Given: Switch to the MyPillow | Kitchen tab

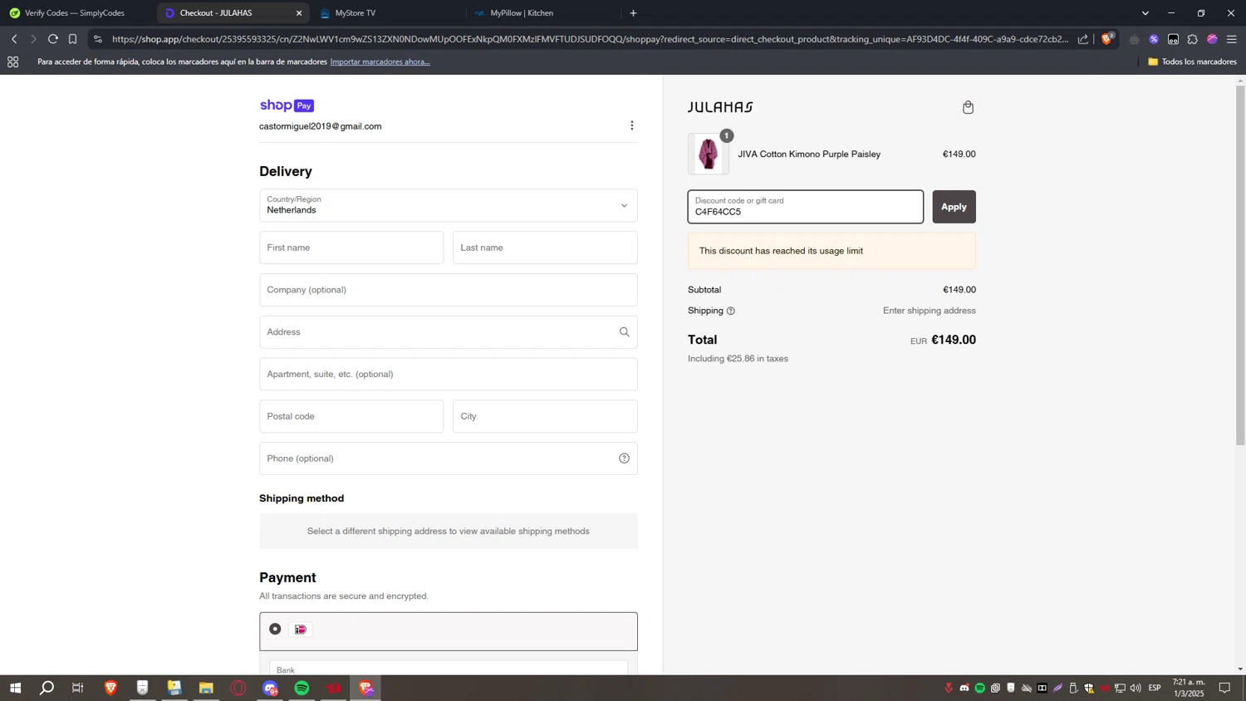Looking at the screenshot, I should [x=522, y=13].
